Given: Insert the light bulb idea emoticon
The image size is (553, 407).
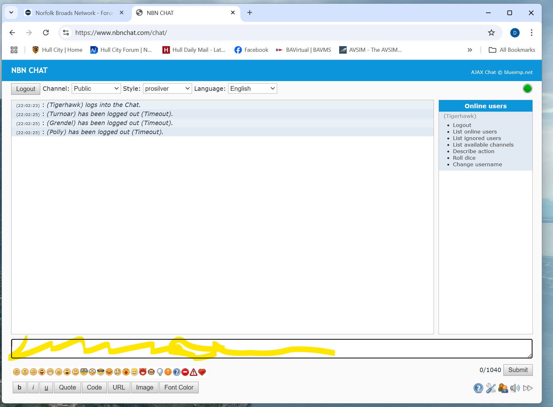Looking at the screenshot, I should point(160,372).
